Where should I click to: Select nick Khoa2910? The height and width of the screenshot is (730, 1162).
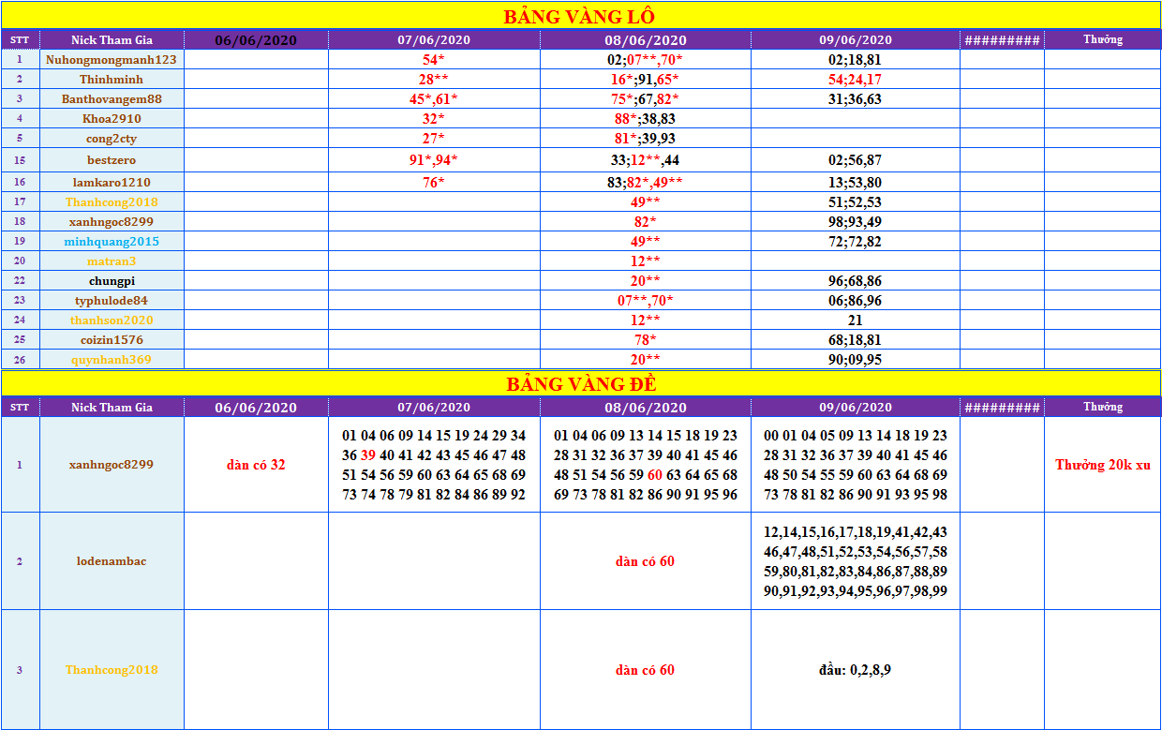pyautogui.click(x=112, y=118)
